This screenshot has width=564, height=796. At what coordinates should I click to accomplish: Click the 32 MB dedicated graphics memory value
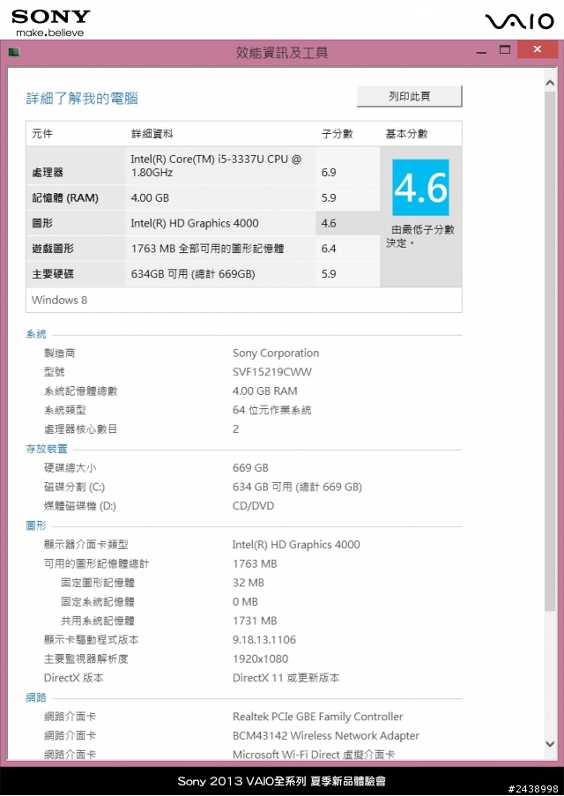(x=249, y=583)
